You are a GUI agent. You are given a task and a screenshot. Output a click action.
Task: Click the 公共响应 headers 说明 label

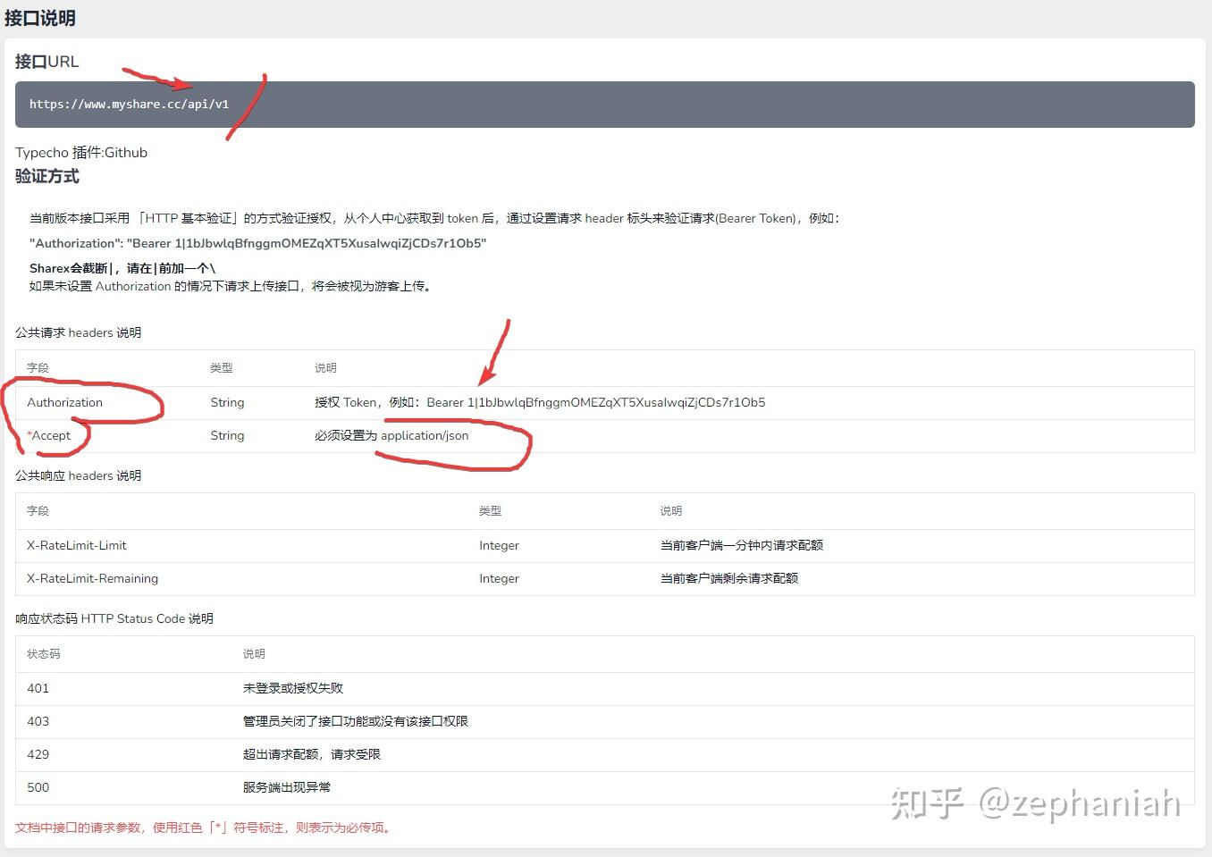pos(79,475)
